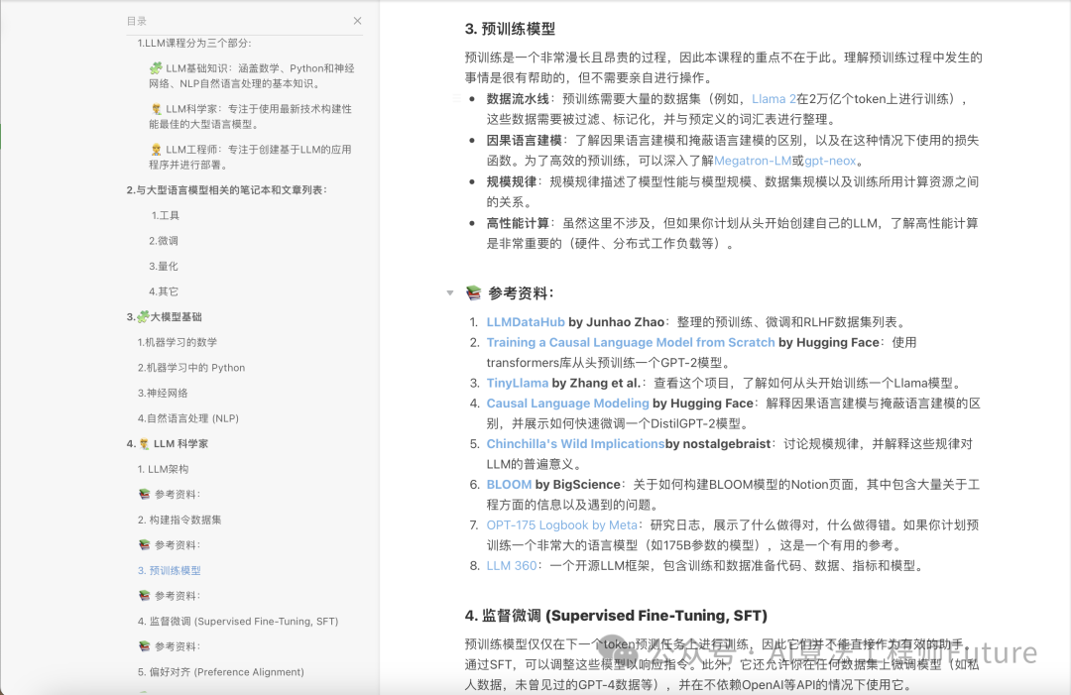Click the 4. 监督微调 (Supervised Fine-Tuning, SFT) document heading

[x=616, y=616]
